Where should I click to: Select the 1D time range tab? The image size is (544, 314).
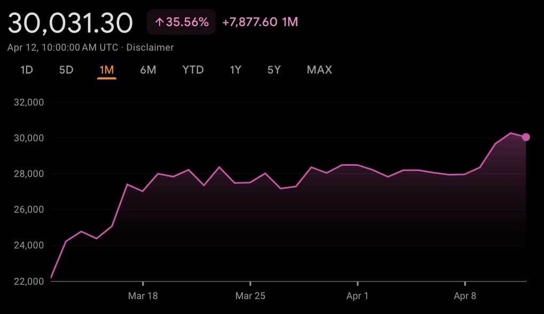pyautogui.click(x=27, y=70)
